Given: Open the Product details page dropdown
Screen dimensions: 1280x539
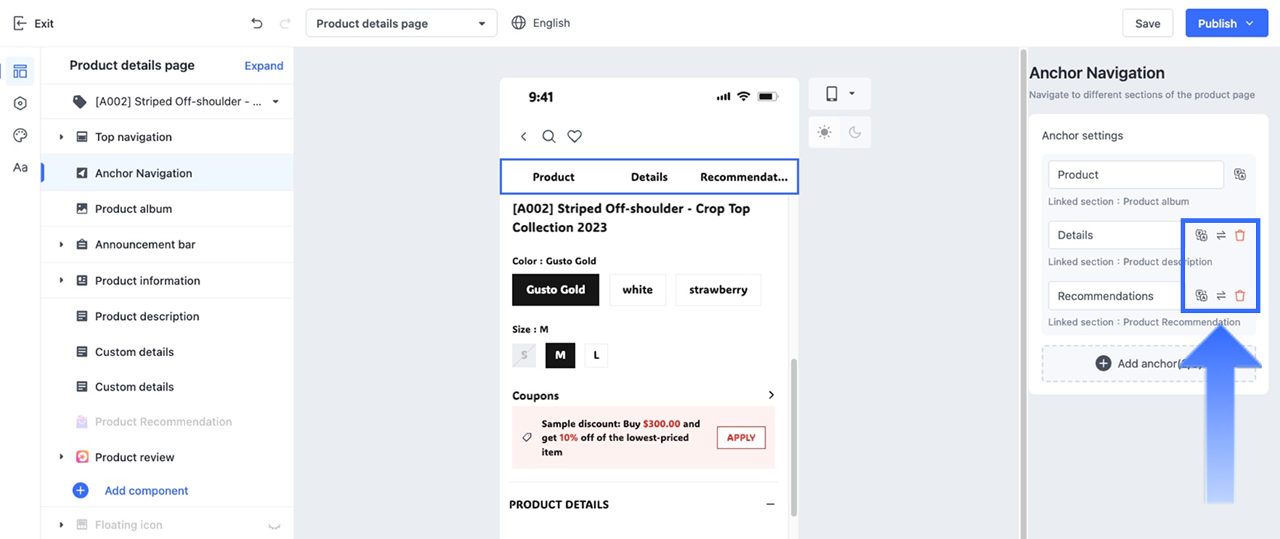Looking at the screenshot, I should point(401,23).
